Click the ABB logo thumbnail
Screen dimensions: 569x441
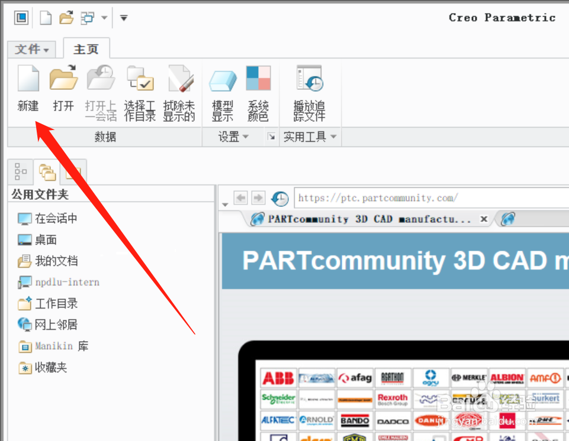point(278,378)
